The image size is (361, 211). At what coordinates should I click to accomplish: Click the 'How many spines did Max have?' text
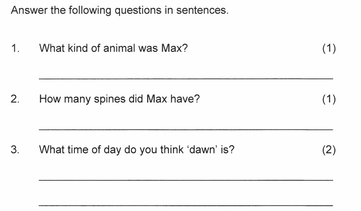pos(120,99)
